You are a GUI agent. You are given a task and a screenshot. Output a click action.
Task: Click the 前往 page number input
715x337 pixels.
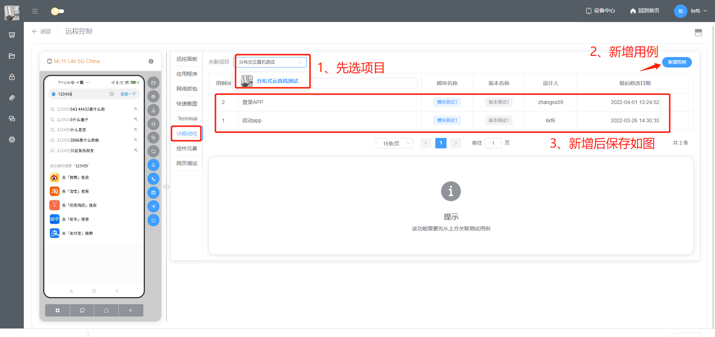coord(493,143)
